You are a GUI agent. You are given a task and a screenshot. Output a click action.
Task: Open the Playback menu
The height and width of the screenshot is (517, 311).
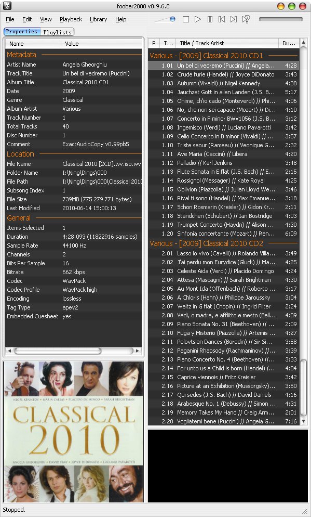pyautogui.click(x=71, y=19)
